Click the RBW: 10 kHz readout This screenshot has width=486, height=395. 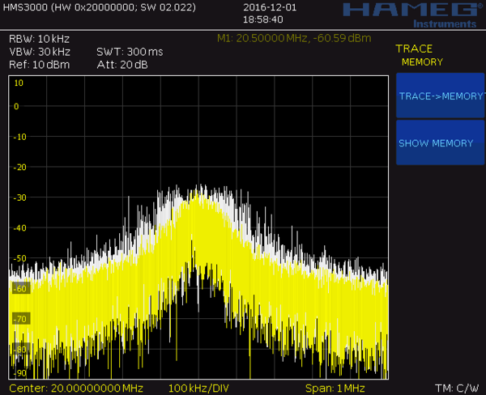[x=39, y=39]
